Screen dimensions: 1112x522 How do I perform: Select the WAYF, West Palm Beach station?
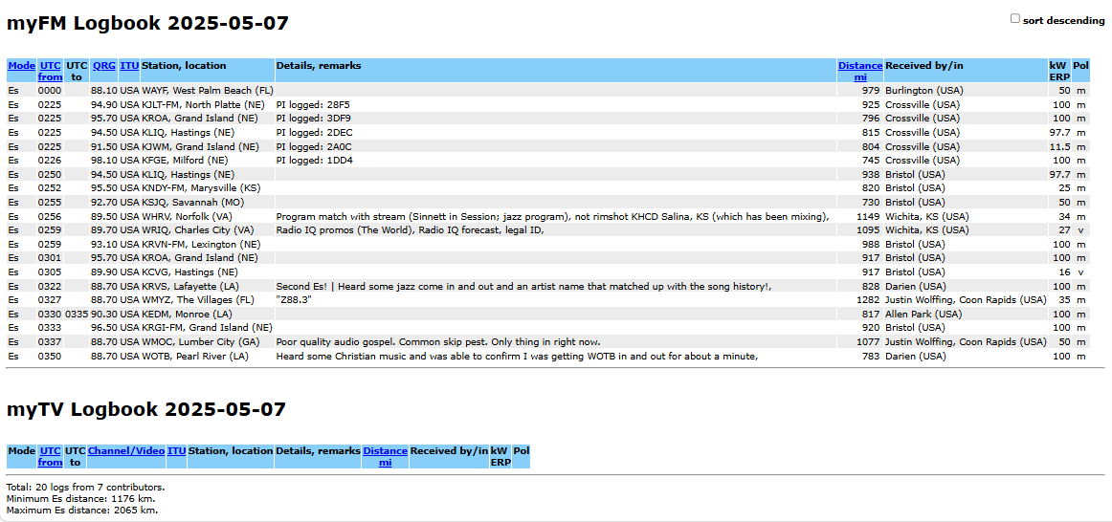pos(207,91)
